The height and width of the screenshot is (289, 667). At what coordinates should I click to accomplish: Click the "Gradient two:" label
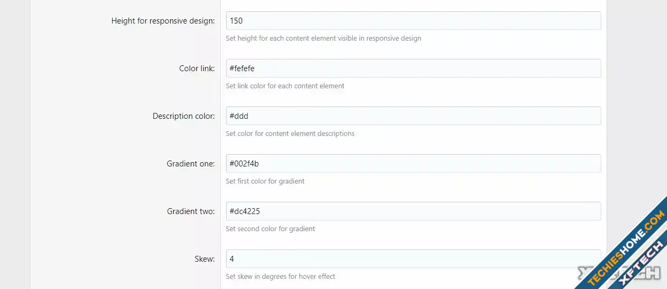pyautogui.click(x=191, y=211)
